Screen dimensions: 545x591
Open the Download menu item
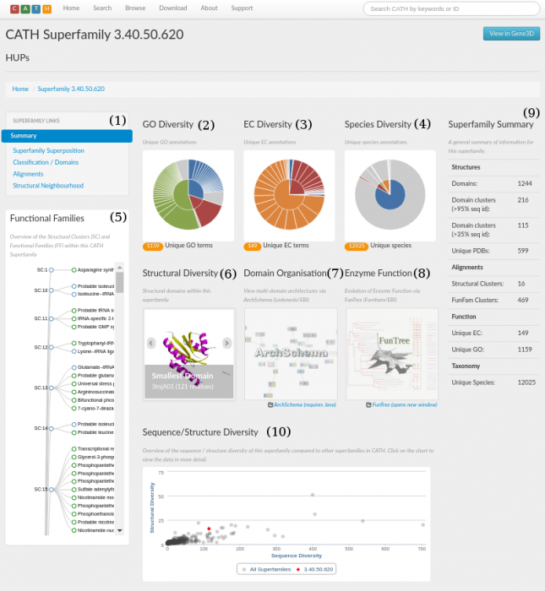tap(172, 8)
